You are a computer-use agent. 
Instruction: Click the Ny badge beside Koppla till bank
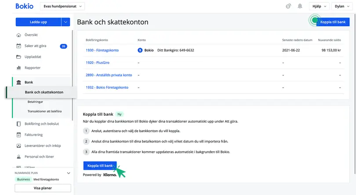point(120,114)
